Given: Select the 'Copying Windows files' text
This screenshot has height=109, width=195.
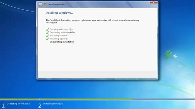Looking at the screenshot, I should tap(61, 29).
